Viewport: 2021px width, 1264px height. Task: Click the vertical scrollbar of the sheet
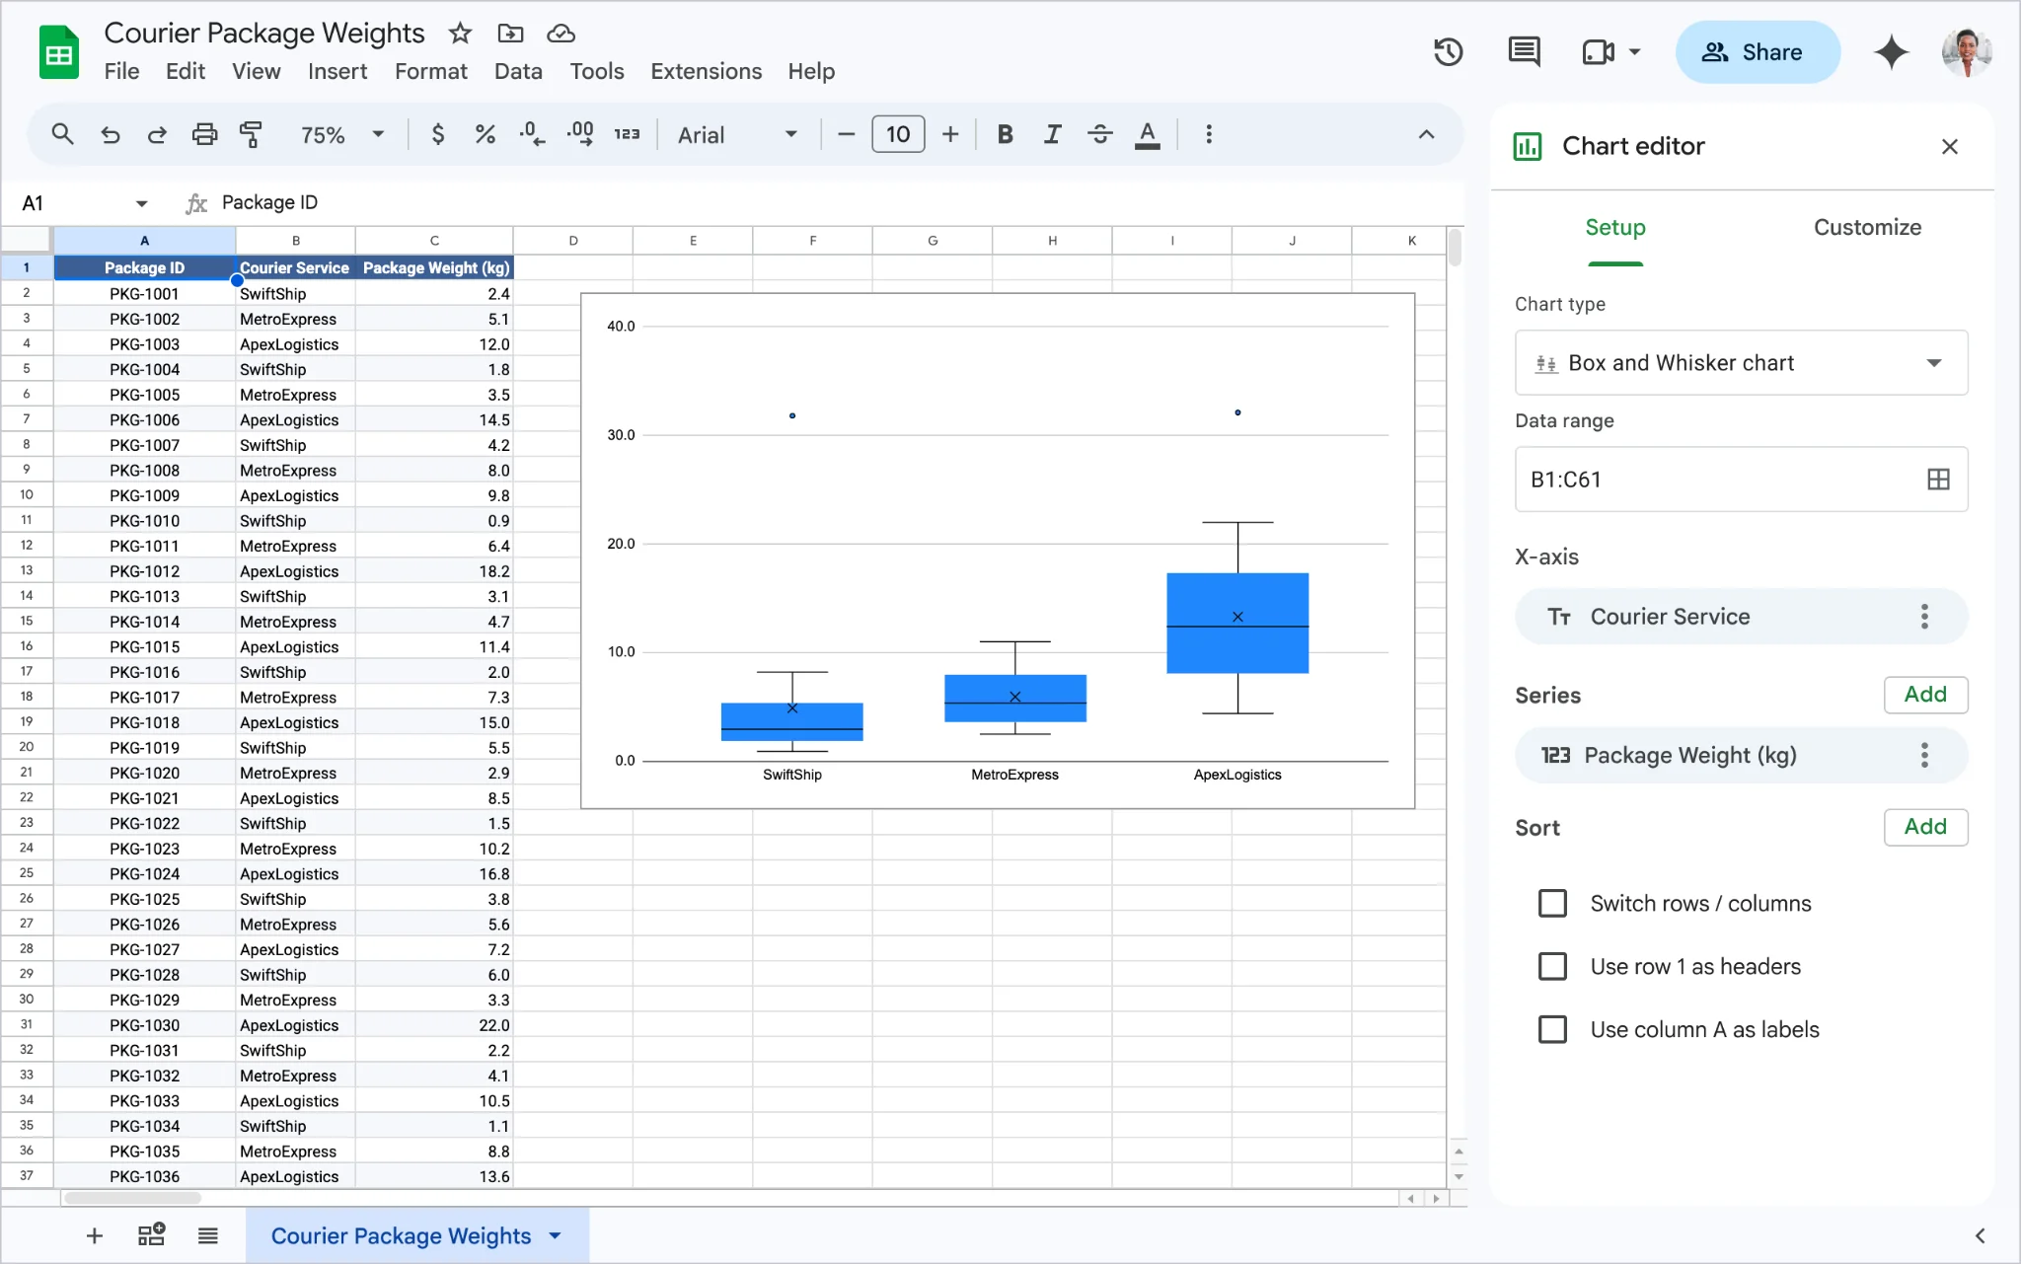coord(1455,247)
